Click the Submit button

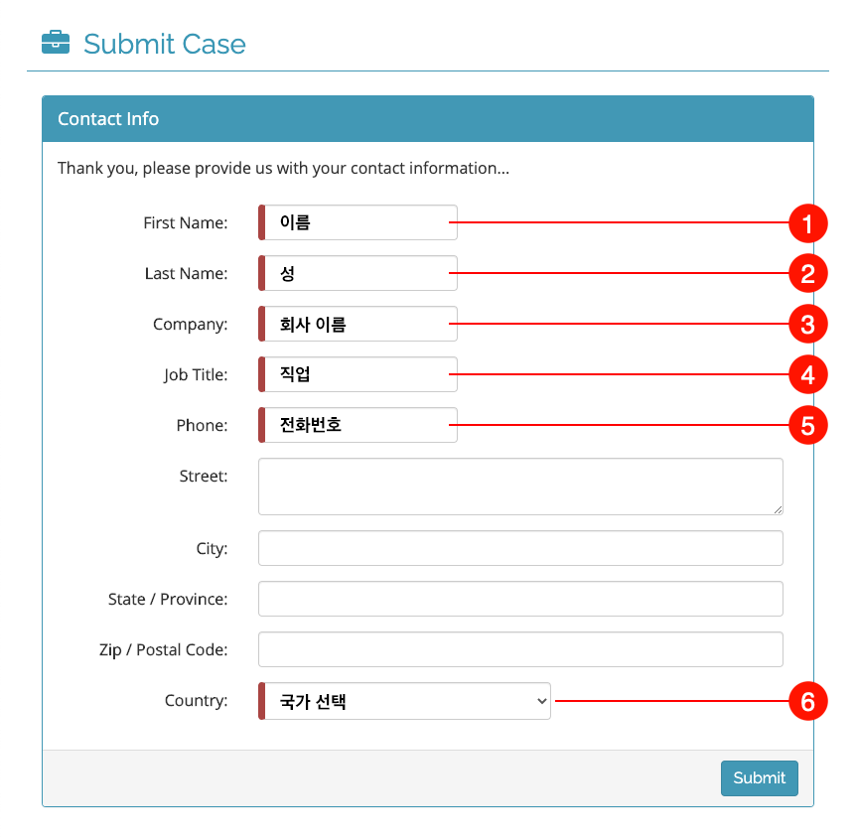coord(760,778)
